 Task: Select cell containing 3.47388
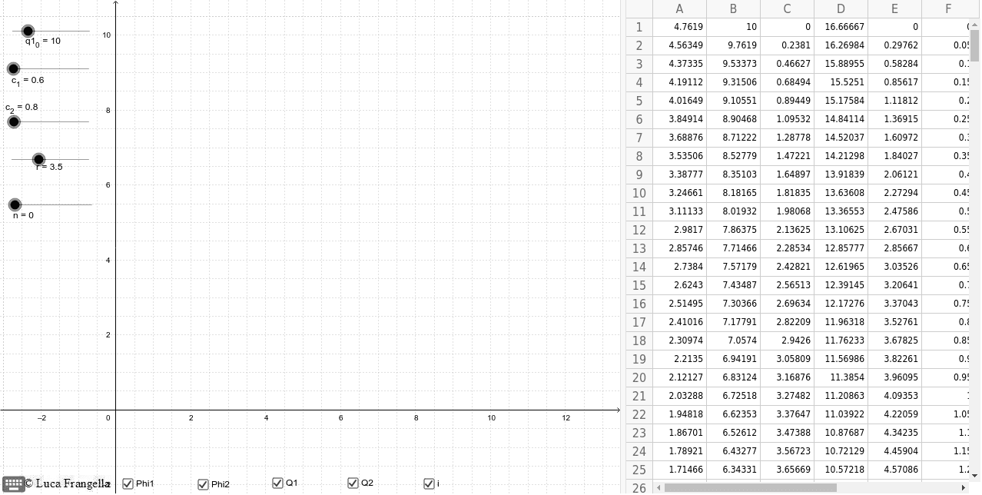(787, 433)
